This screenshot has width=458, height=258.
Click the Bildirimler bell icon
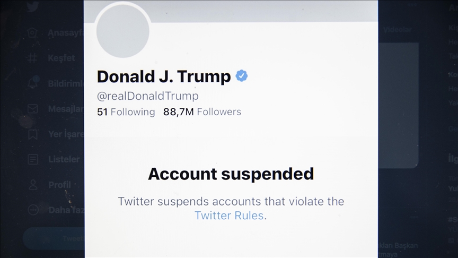coord(33,83)
